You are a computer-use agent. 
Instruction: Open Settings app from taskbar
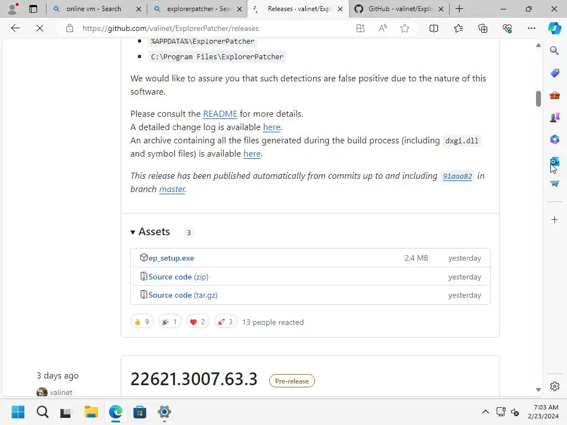pos(164,412)
